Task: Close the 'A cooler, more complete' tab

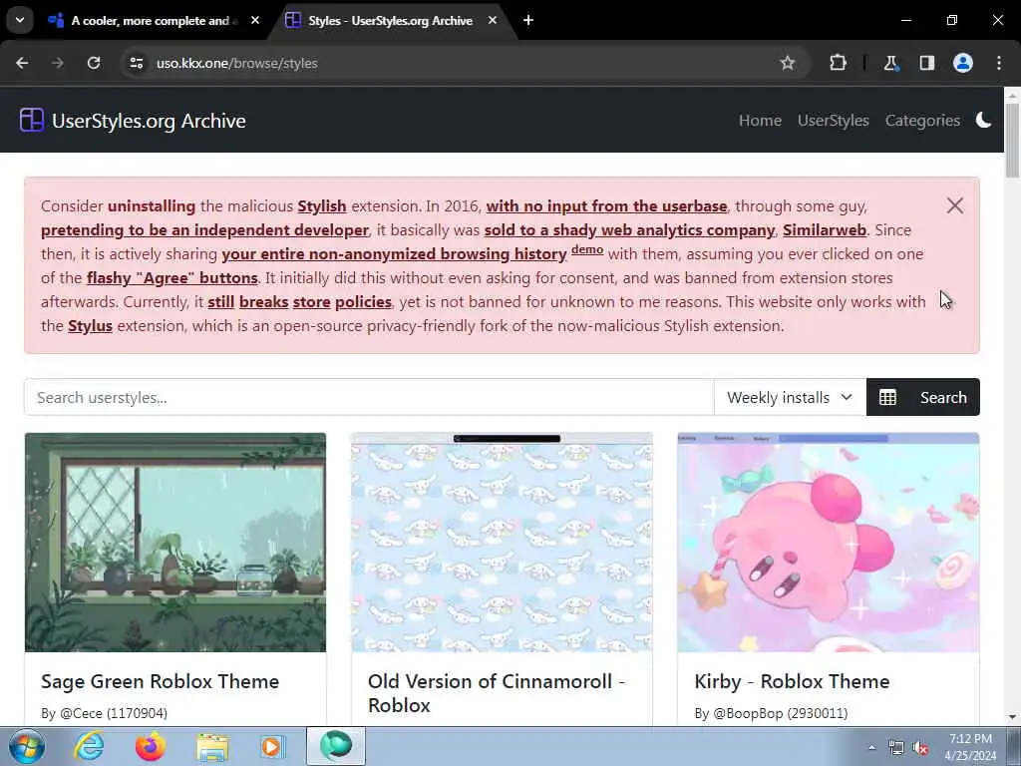Action: tap(255, 21)
